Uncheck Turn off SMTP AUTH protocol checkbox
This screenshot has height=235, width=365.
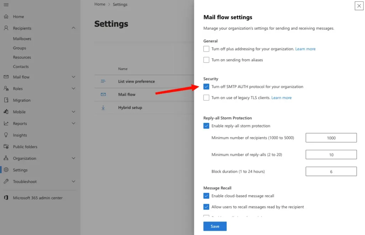(x=206, y=87)
